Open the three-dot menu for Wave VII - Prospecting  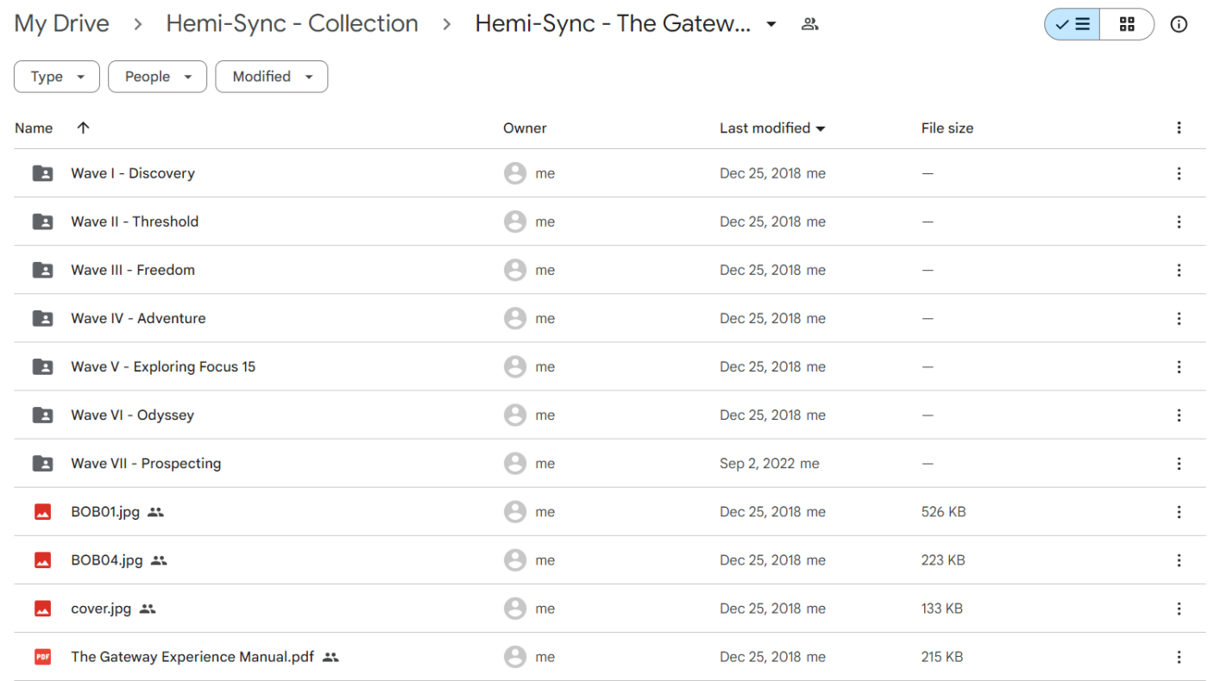(1179, 463)
